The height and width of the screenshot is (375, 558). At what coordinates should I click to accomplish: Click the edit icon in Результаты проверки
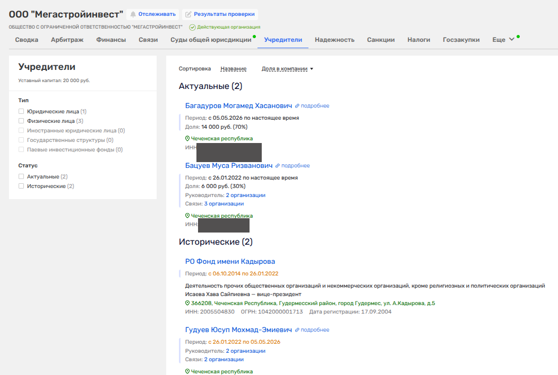188,14
